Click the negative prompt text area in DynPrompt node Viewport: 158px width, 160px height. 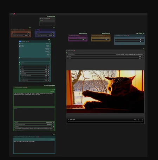[x=34, y=114]
